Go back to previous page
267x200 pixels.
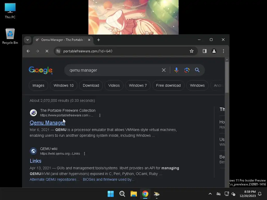tap(28, 51)
